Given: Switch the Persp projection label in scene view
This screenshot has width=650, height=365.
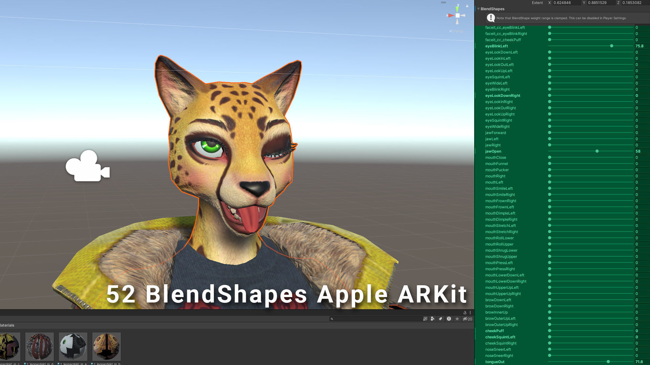Looking at the screenshot, I should 456,31.
